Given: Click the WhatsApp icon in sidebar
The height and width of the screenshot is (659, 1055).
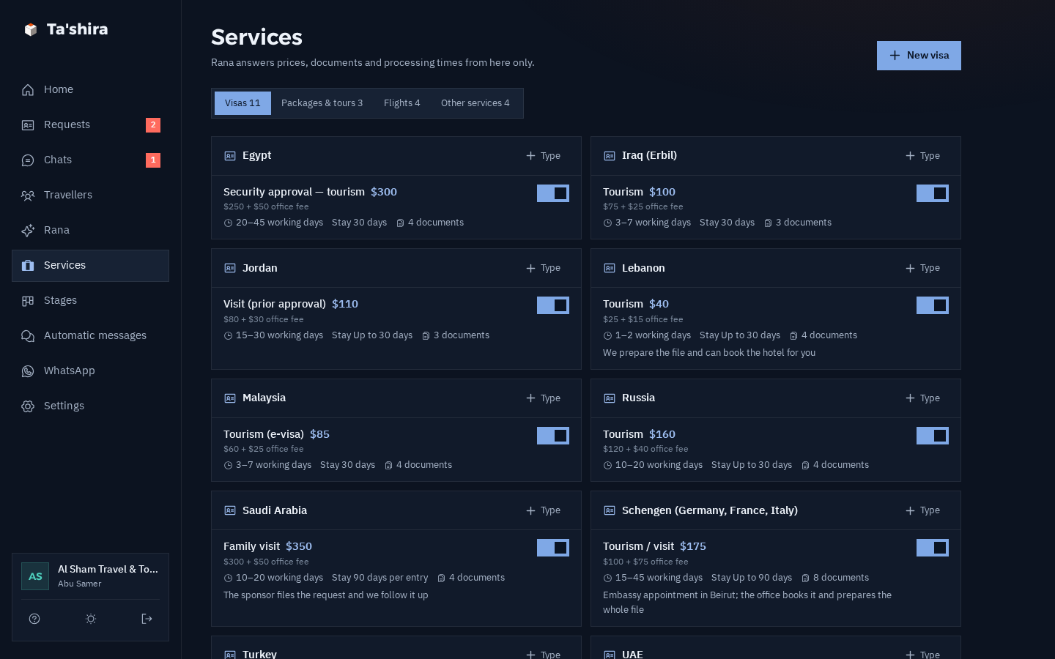Looking at the screenshot, I should pos(28,371).
